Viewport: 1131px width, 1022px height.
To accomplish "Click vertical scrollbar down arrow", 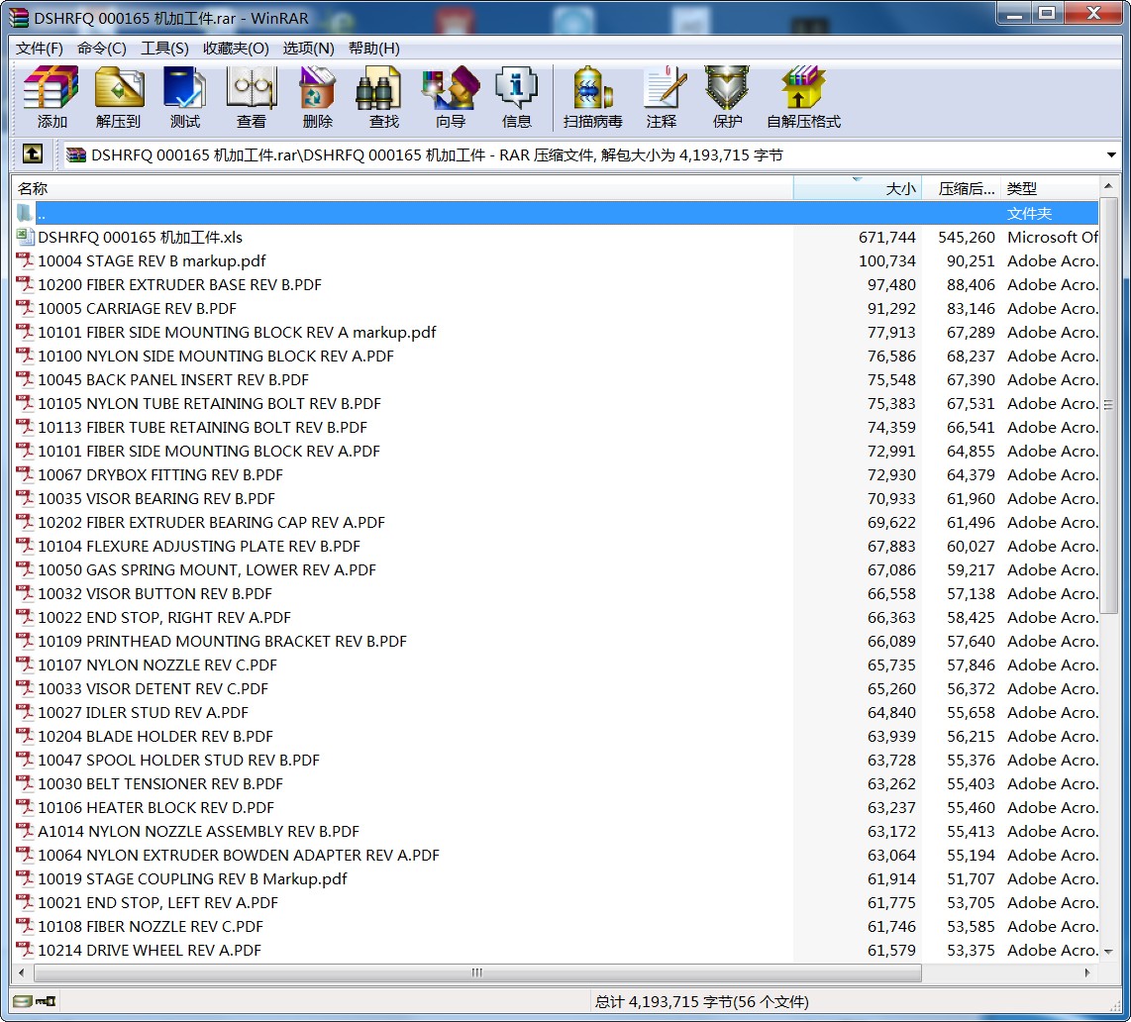I will 1108,952.
